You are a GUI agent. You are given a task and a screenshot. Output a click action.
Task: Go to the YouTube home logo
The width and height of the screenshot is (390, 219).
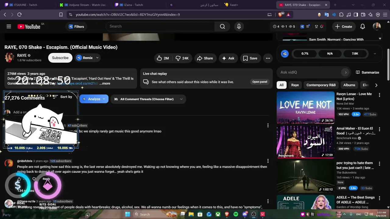[x=29, y=27]
